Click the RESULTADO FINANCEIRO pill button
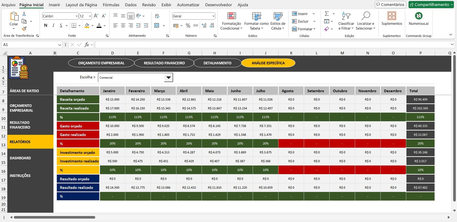The width and height of the screenshot is (457, 222). click(x=164, y=63)
